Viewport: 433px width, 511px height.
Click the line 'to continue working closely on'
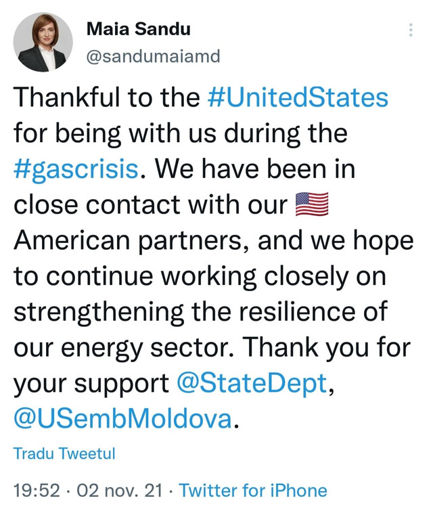[x=200, y=276]
